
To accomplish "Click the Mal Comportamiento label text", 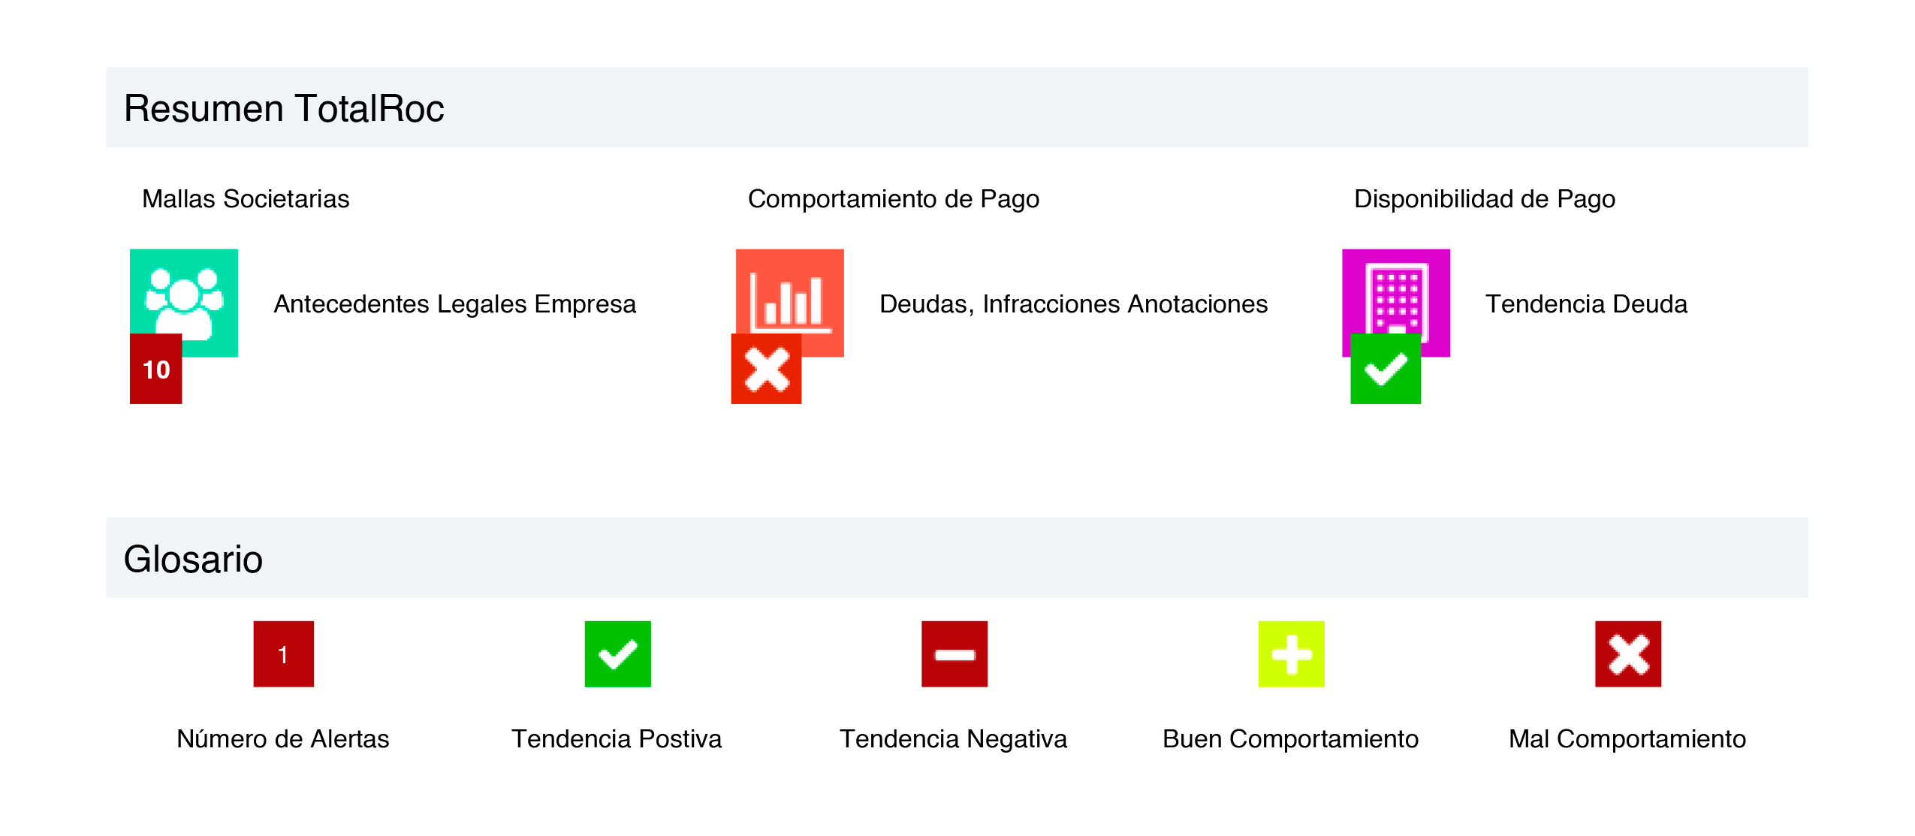I will 1627,739.
